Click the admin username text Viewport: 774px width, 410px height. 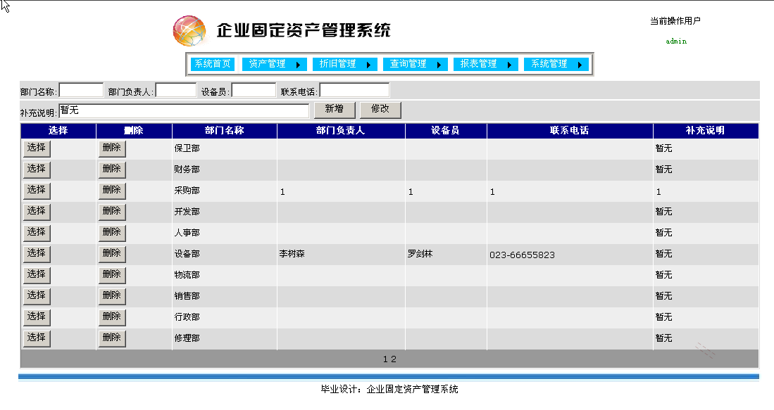pos(676,41)
